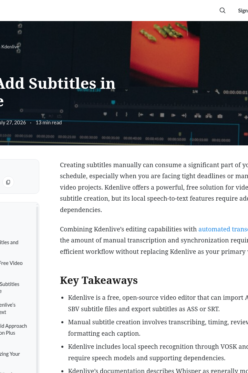The width and height of the screenshot is (248, 373).
Task: Go to the 'Subtitles' contents entry
Action: point(10,288)
